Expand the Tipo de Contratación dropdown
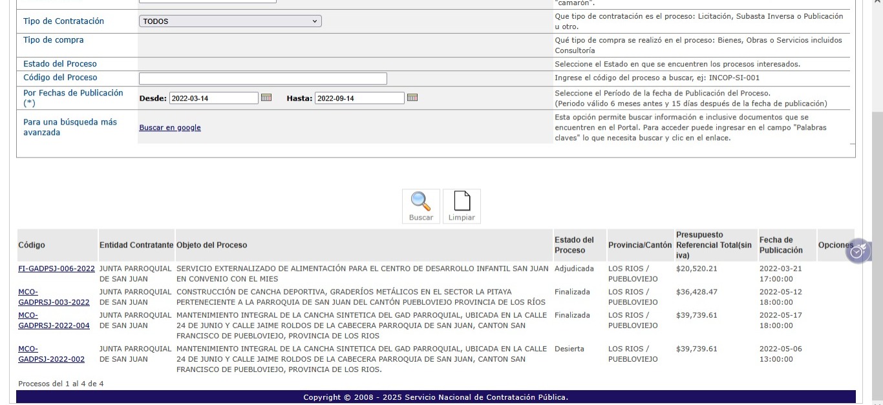This screenshot has height=405, width=883. pyautogui.click(x=230, y=21)
